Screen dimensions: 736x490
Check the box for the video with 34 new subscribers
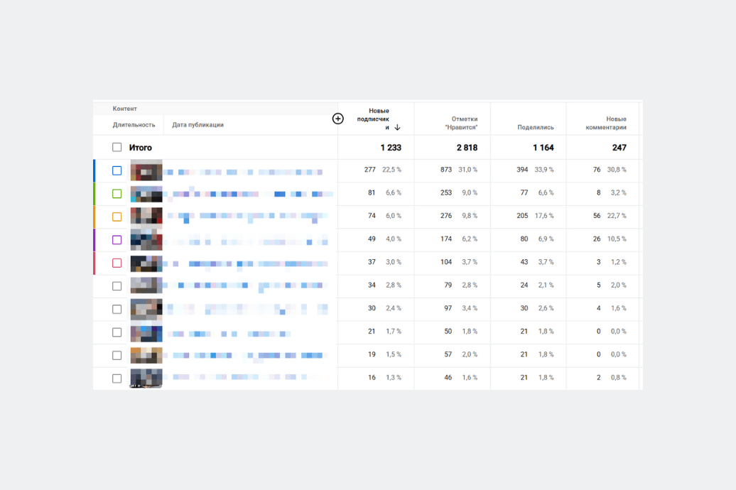tap(117, 286)
